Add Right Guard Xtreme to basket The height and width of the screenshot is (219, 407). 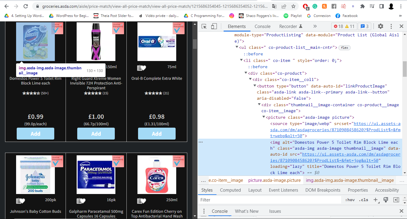pos(96,134)
